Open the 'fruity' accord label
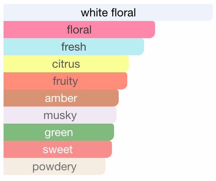 point(65,81)
